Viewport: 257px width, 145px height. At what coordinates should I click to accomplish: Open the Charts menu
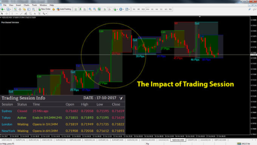pos(26,5)
